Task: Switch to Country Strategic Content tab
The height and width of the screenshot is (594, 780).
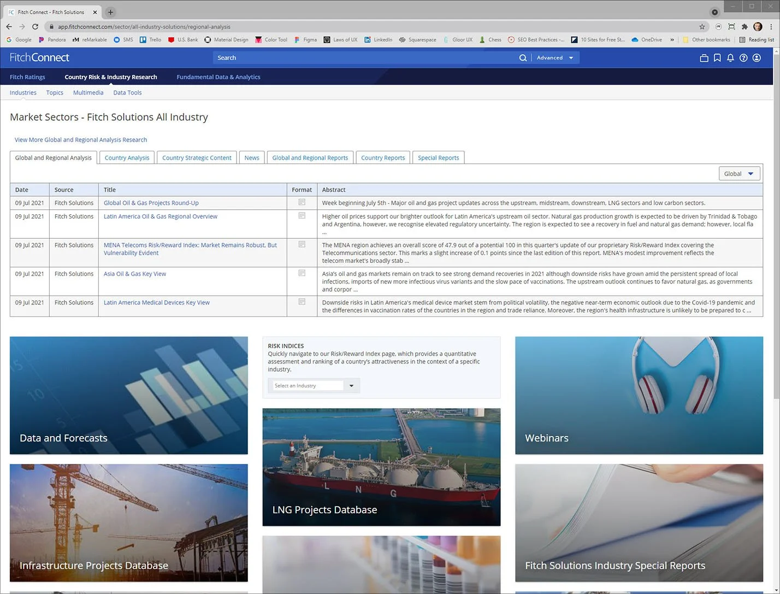Action: 197,157
